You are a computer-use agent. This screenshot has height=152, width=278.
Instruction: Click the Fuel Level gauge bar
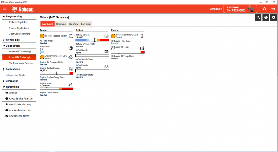click(56, 52)
